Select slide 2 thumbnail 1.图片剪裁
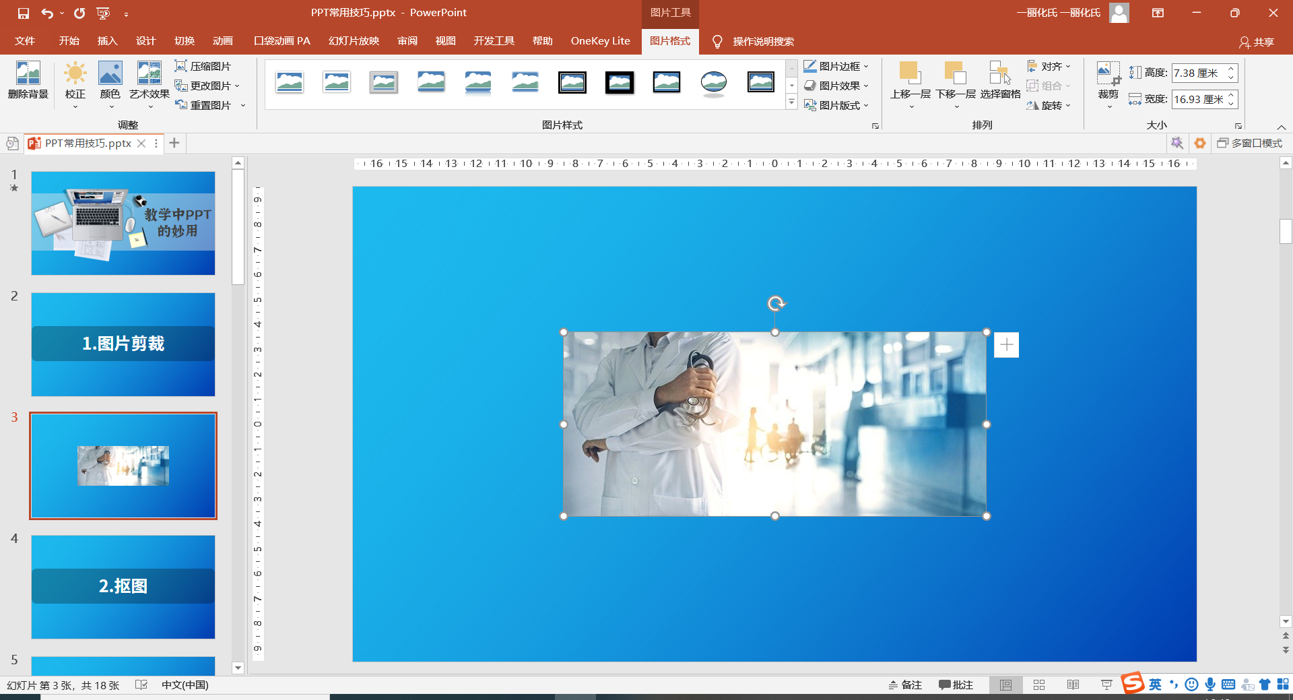Image resolution: width=1293 pixels, height=700 pixels. 123,344
